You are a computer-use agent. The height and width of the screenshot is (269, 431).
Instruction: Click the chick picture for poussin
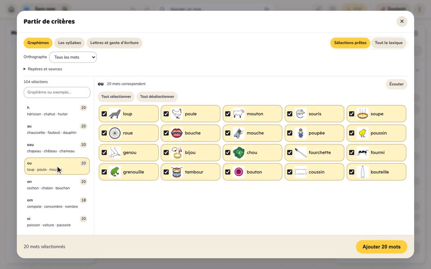[x=362, y=133]
